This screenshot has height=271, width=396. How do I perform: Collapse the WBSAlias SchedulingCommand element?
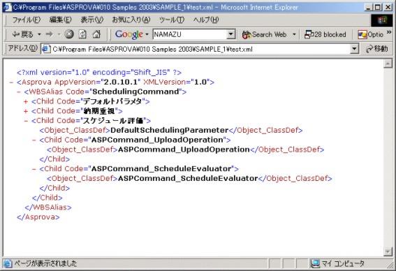[18, 92]
